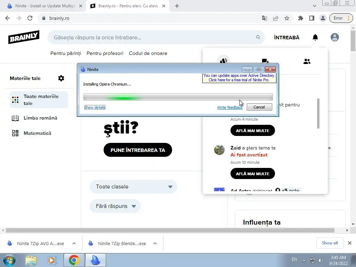The width and height of the screenshot is (356, 267).
Task: Select the chat messages notification tab
Action: 265,61
